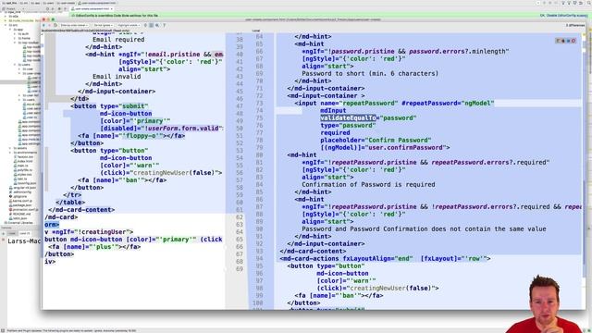Click the magnifier icon in diff toolbar
Screen dimensions: 592x333
(x=157, y=25)
